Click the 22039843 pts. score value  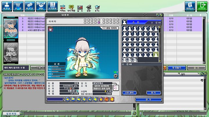tap(69, 86)
